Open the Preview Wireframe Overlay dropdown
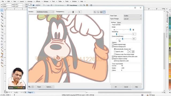171x96 pixels. pyautogui.click(x=45, y=12)
